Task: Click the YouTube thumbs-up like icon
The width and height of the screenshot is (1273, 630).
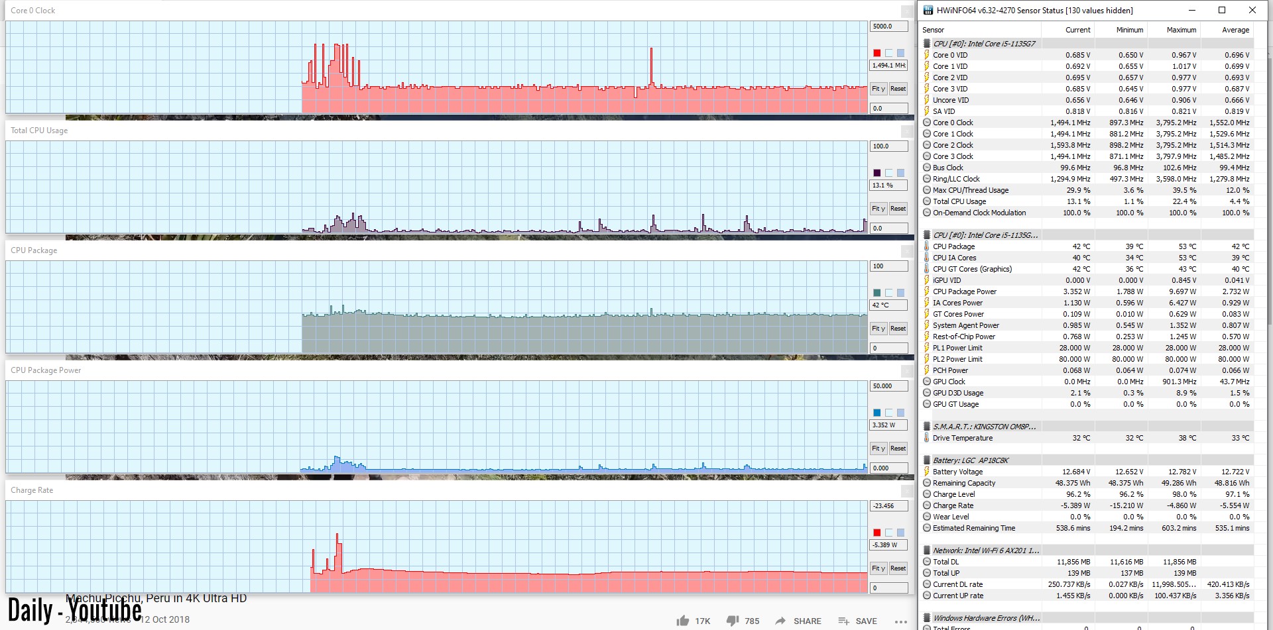Action: [682, 621]
